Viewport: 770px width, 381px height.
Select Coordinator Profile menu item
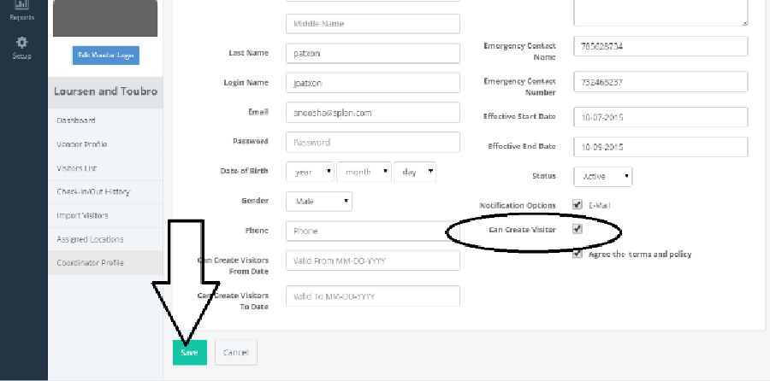tap(105, 263)
